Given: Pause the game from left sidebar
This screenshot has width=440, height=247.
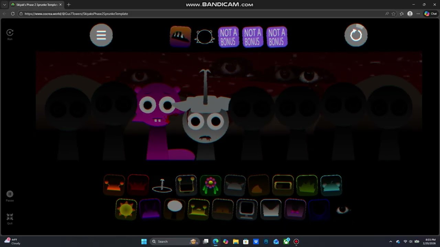Looking at the screenshot, I should point(10,196).
